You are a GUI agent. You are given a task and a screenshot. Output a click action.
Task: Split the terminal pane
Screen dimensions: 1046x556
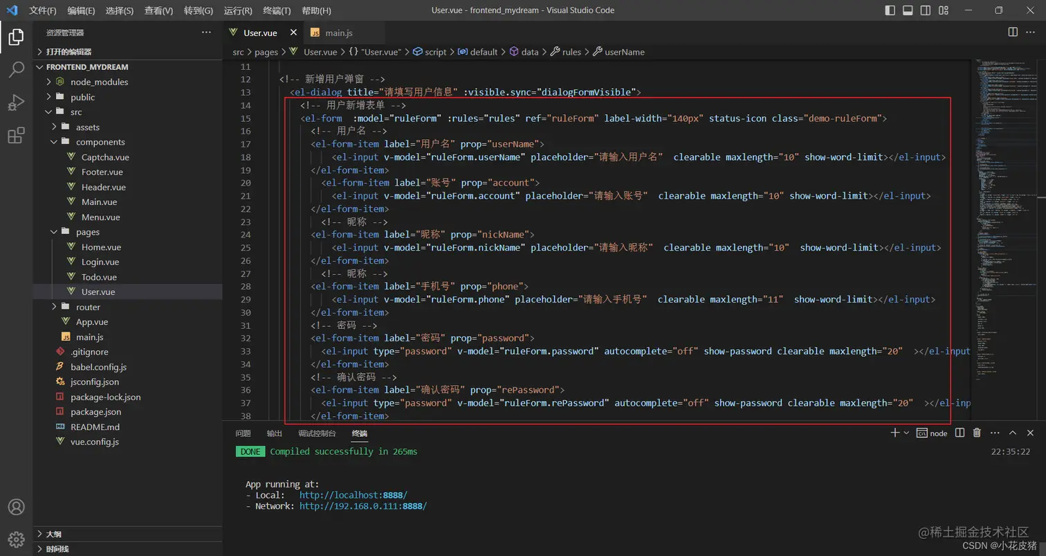(960, 433)
